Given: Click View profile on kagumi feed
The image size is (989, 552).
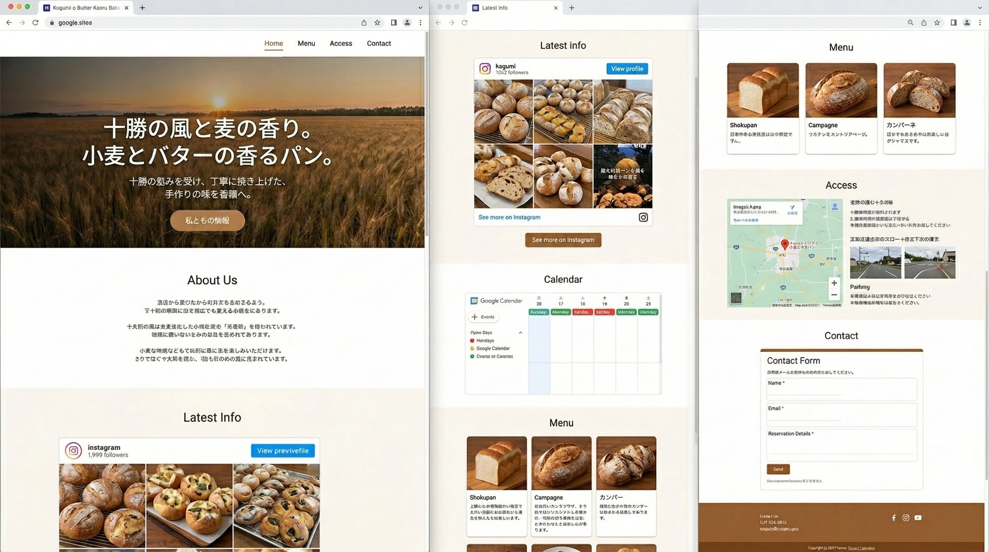Looking at the screenshot, I should 627,68.
